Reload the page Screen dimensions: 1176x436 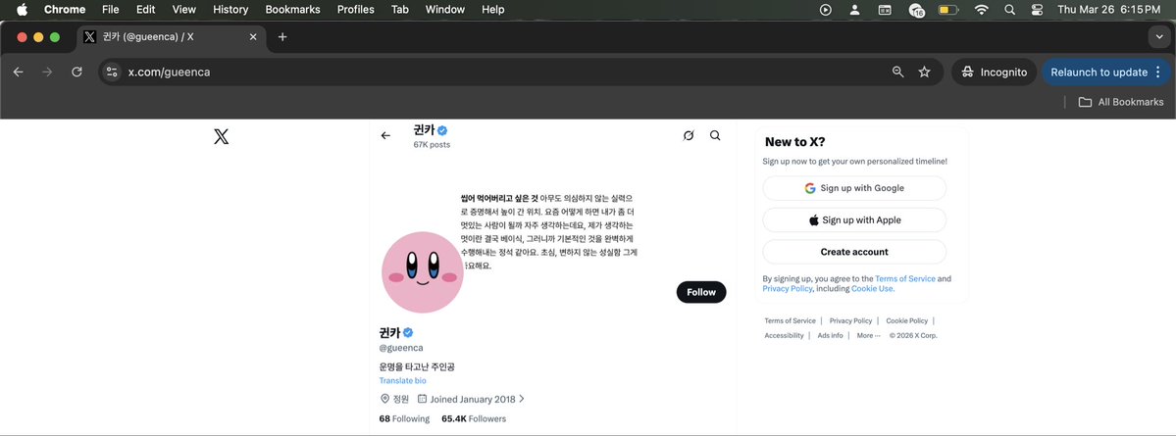(77, 72)
